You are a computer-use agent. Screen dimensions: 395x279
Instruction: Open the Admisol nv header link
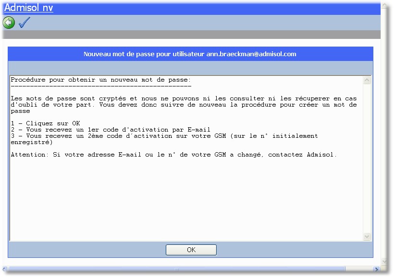click(x=29, y=8)
